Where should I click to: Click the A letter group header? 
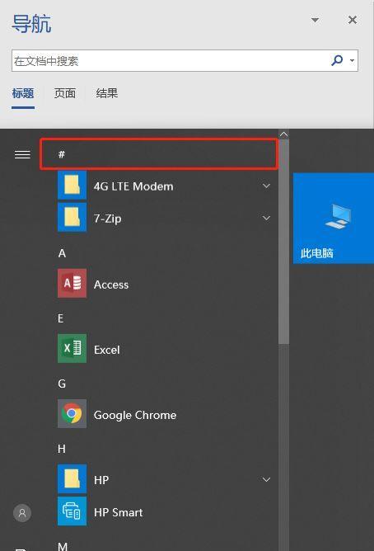[62, 253]
